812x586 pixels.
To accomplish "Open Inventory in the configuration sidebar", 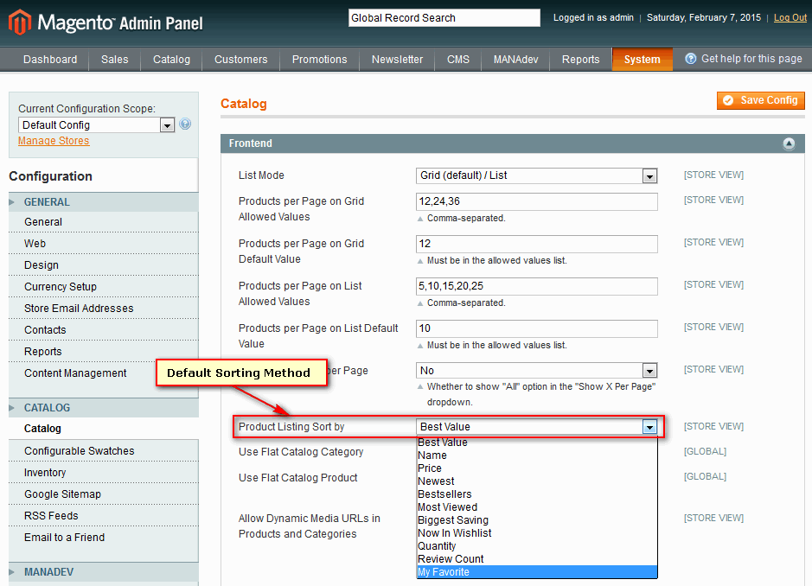I will point(45,473).
